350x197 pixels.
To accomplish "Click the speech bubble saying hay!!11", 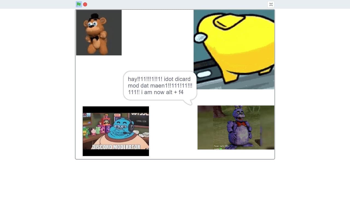I will click(x=160, y=86).
